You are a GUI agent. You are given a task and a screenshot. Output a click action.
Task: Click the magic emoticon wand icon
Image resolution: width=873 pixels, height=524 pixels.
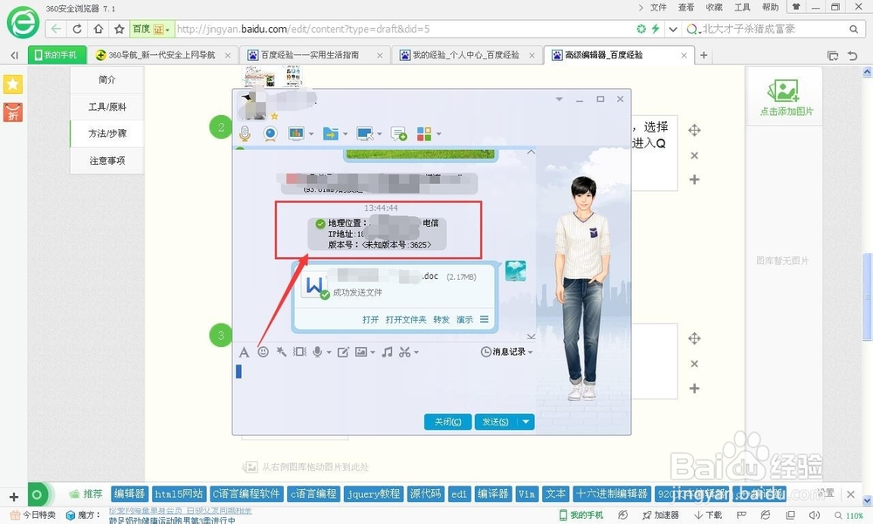pyautogui.click(x=282, y=351)
